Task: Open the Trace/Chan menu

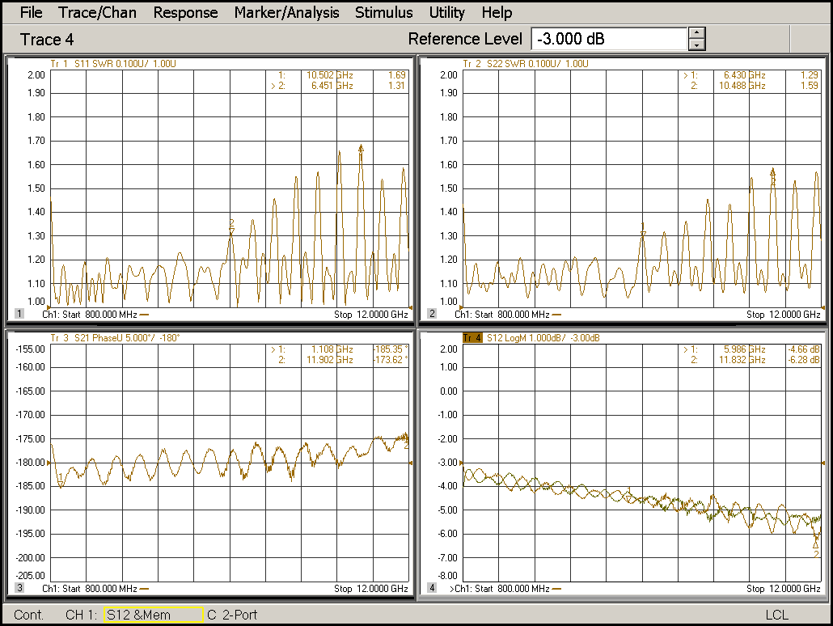Action: pyautogui.click(x=97, y=12)
